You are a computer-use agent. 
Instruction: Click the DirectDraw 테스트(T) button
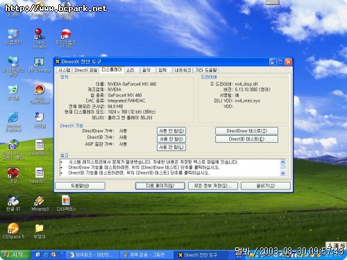click(246, 131)
